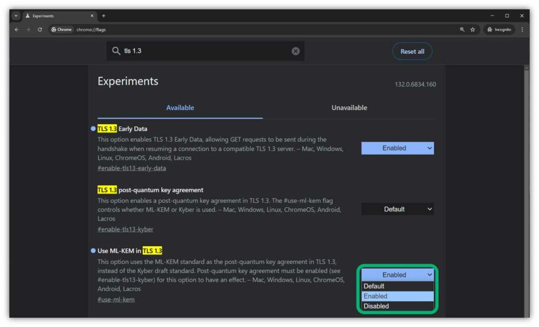This screenshot has height=327, width=539.
Task: Click in the flags search field
Action: pos(205,51)
